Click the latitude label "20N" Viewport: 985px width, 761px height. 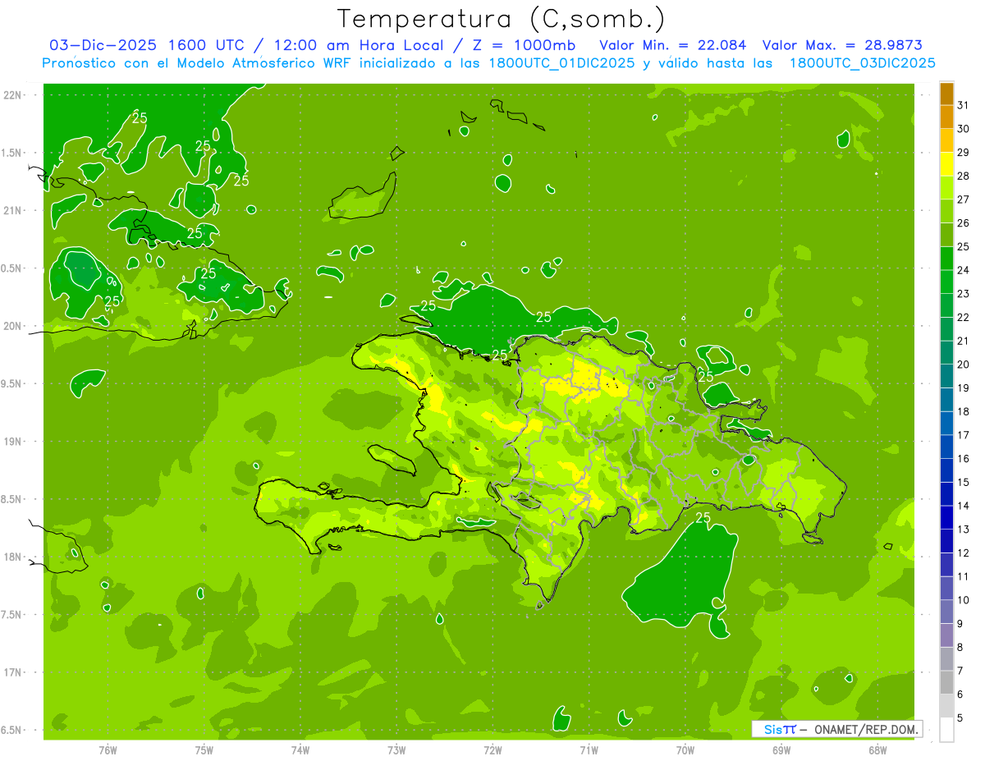point(12,326)
